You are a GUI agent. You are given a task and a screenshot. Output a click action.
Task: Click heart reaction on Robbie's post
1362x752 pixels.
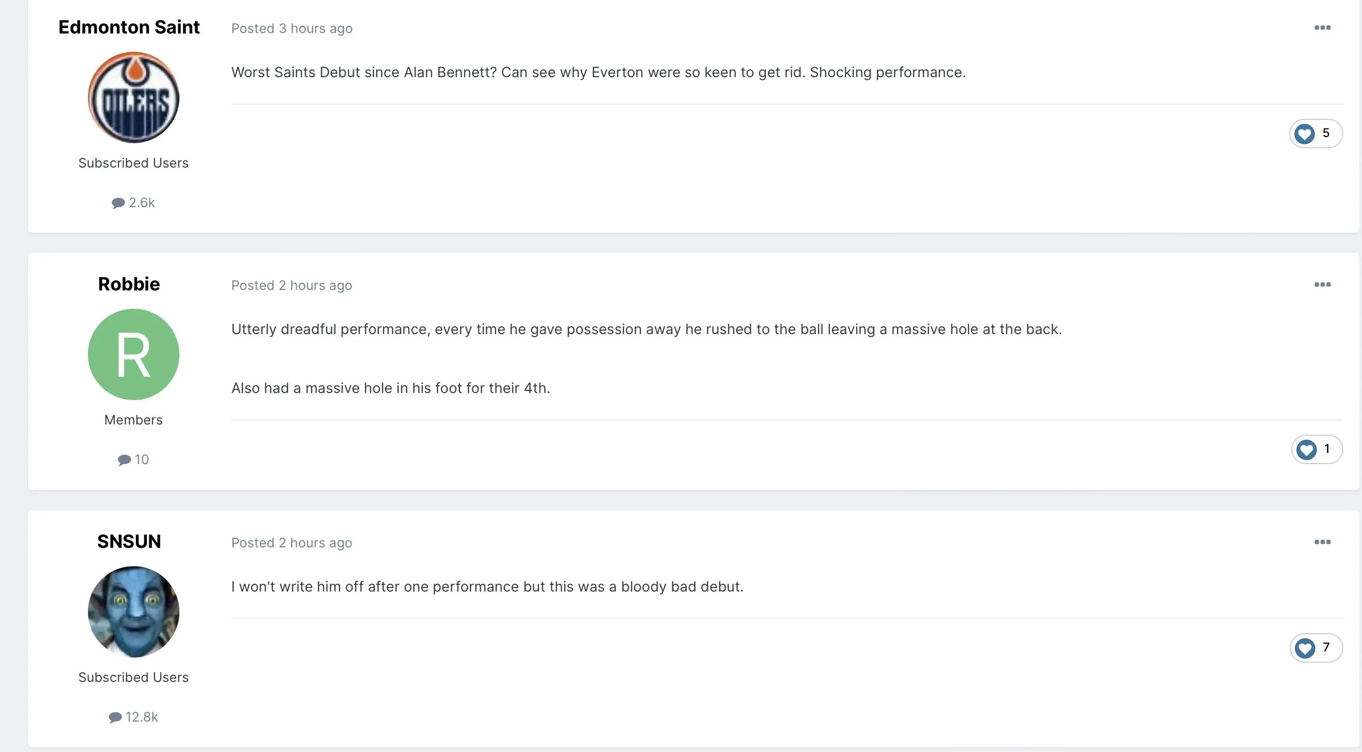pos(1306,449)
